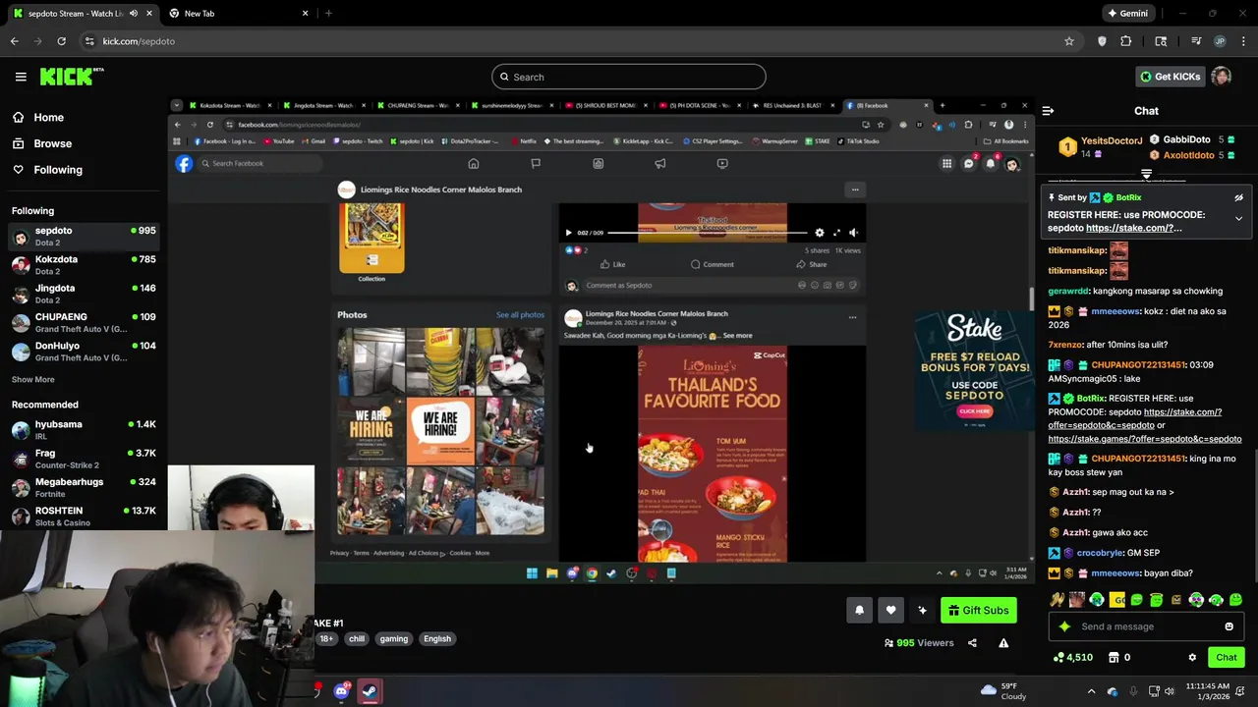
Task: Expand the pinned message chevron
Action: [1238, 218]
